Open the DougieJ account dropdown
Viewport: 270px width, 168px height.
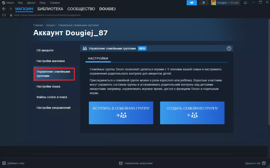point(229,3)
